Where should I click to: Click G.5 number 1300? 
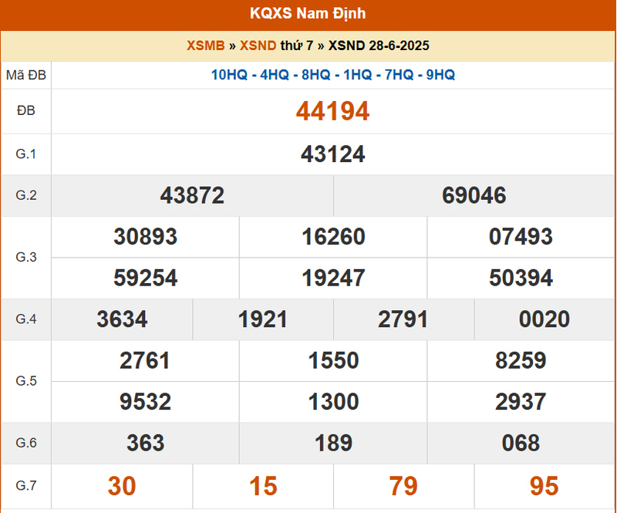[333, 402]
